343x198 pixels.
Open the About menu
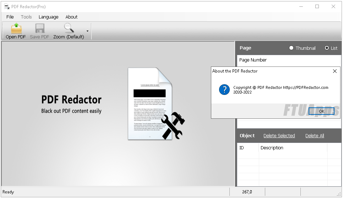tap(71, 17)
